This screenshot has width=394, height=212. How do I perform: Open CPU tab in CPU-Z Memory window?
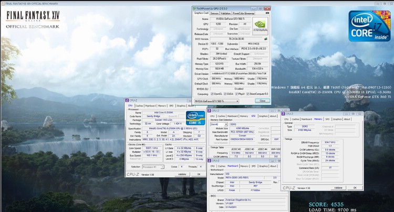pyautogui.click(x=286, y=119)
